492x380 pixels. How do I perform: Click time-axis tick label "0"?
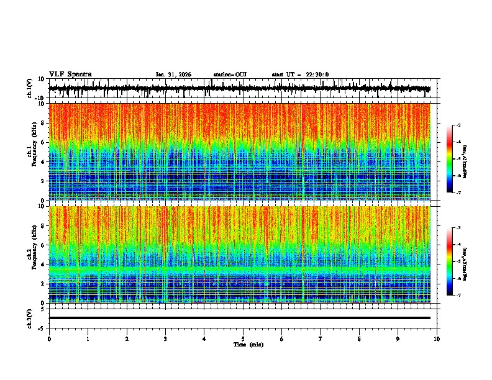pos(49,339)
